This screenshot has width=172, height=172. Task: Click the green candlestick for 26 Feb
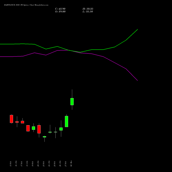point(61,129)
